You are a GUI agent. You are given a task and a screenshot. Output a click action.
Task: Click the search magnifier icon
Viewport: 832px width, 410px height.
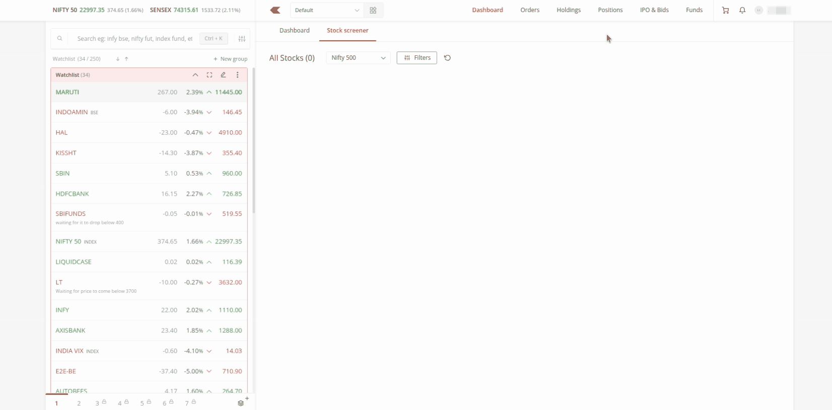click(60, 39)
